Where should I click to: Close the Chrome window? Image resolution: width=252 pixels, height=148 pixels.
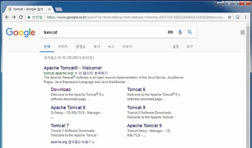pyautogui.click(x=245, y=3)
